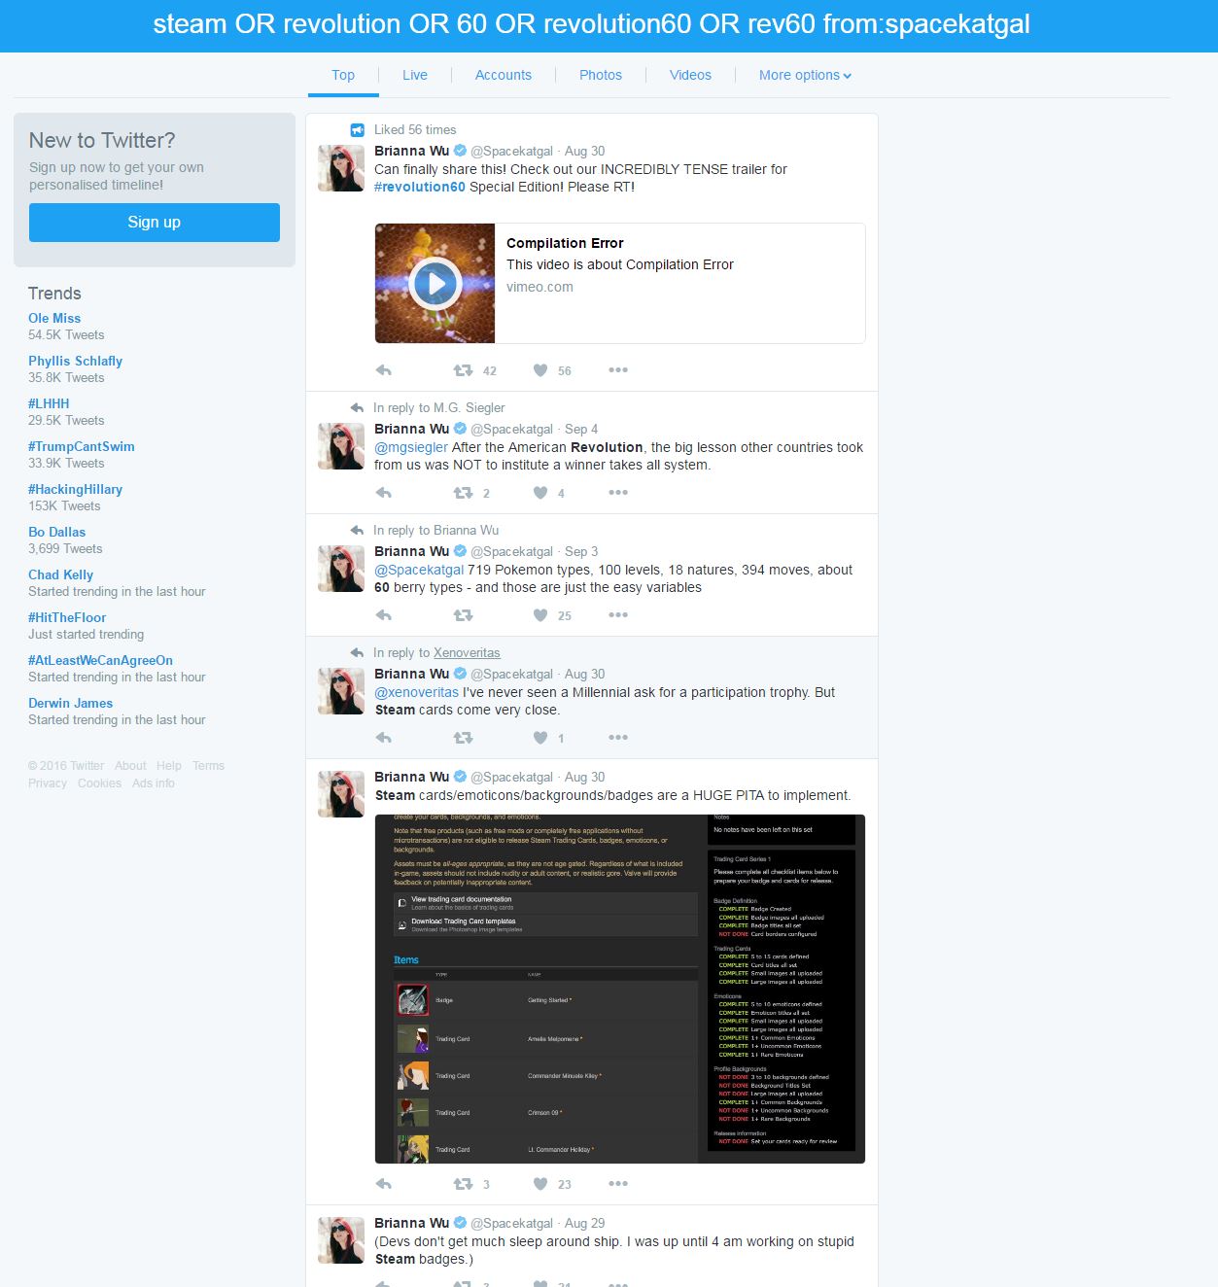Open more options on trailer tweet

coord(618,370)
